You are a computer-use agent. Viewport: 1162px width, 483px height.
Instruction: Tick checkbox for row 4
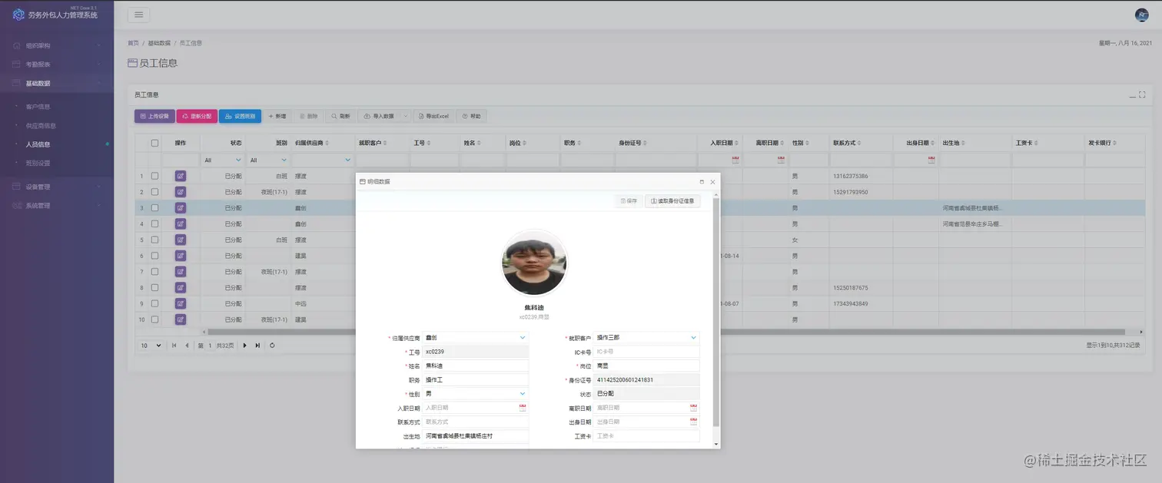(x=154, y=224)
